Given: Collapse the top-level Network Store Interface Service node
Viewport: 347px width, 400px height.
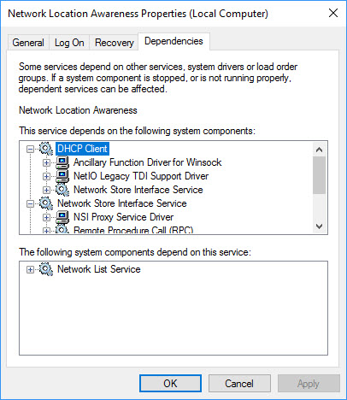Looking at the screenshot, I should [30, 203].
